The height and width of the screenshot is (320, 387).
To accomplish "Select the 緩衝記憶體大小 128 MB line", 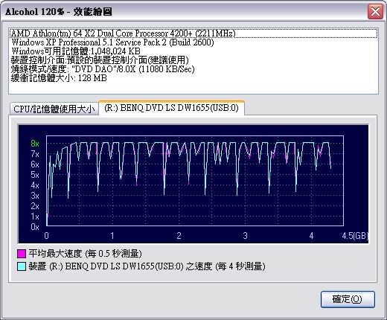I will click(59, 78).
